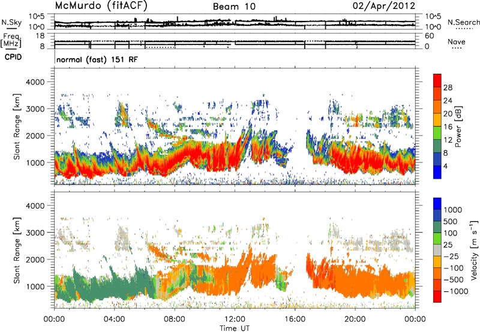Pick the gray -25 to 25 velocity swatch
Image resolution: width=480 pixels, height=332 pixels.
click(x=437, y=250)
